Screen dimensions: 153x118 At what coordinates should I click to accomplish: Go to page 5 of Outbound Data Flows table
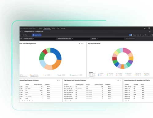27,100
